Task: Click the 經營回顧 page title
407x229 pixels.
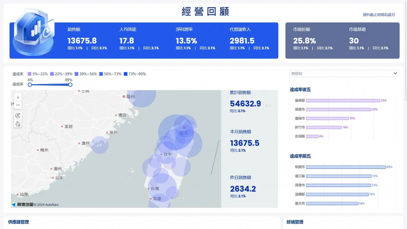Action: pos(205,12)
